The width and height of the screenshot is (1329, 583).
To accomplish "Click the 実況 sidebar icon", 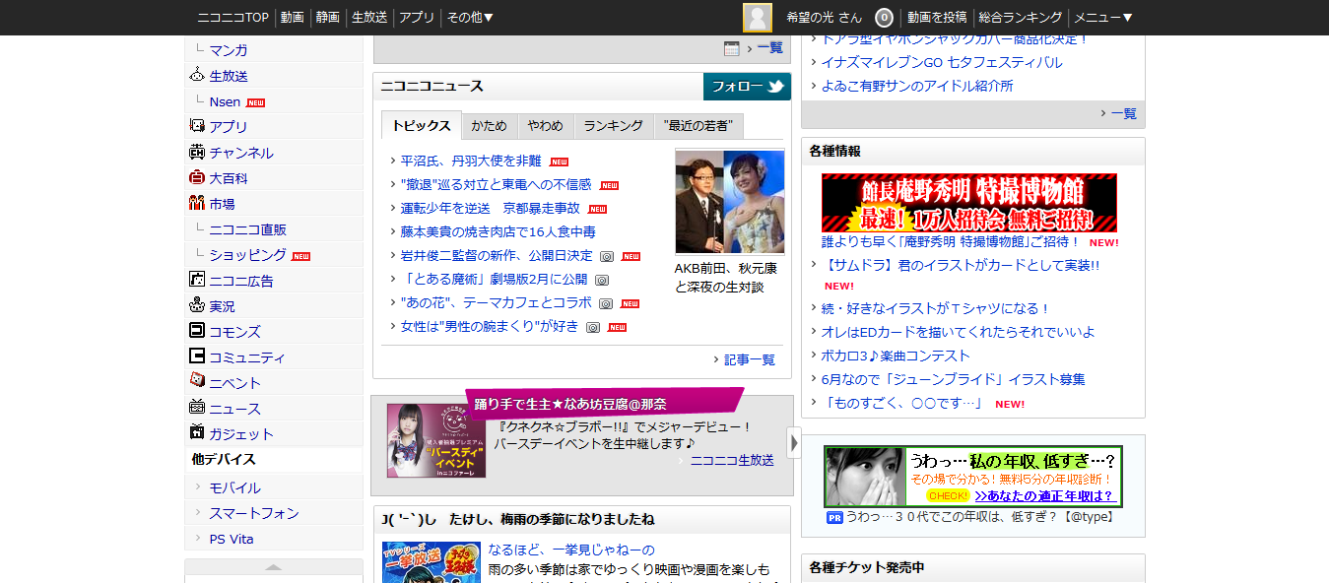I will tap(196, 305).
